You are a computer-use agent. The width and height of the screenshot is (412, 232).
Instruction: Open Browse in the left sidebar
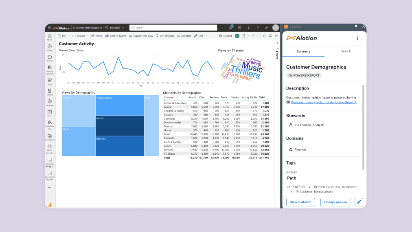tap(50, 58)
